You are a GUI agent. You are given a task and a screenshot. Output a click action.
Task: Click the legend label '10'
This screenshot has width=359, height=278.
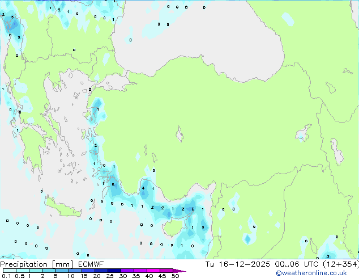71,276
